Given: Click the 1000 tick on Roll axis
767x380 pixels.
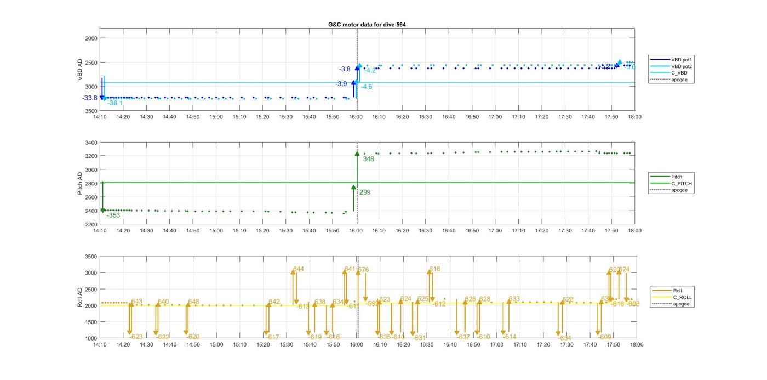Looking at the screenshot, I should click(x=91, y=338).
